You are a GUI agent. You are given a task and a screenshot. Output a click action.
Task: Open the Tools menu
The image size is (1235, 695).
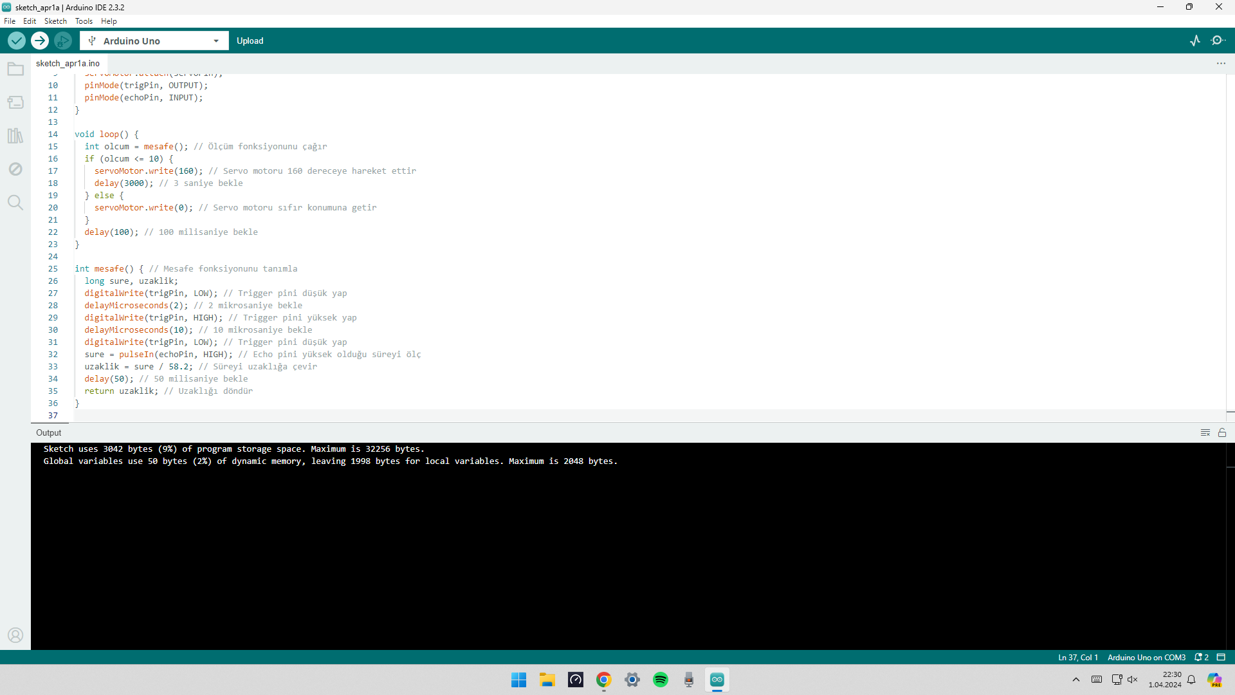tap(84, 21)
